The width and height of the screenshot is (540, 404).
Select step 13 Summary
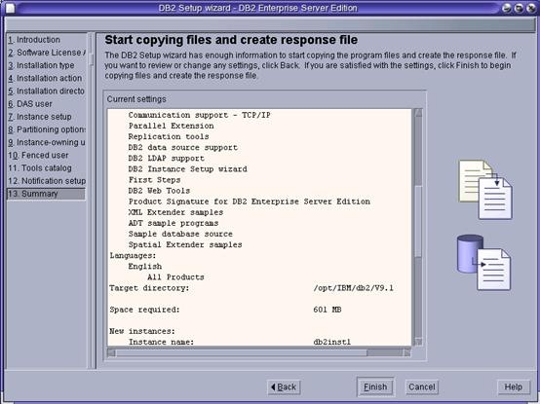coord(46,194)
